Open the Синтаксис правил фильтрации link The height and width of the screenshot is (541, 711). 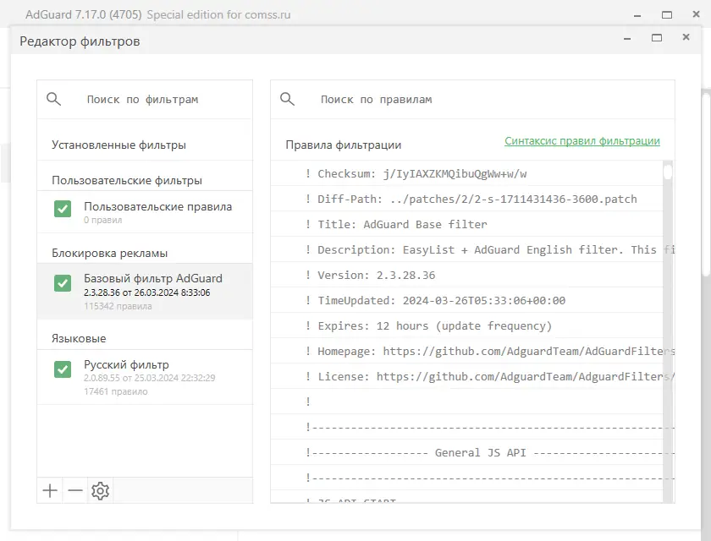point(582,141)
